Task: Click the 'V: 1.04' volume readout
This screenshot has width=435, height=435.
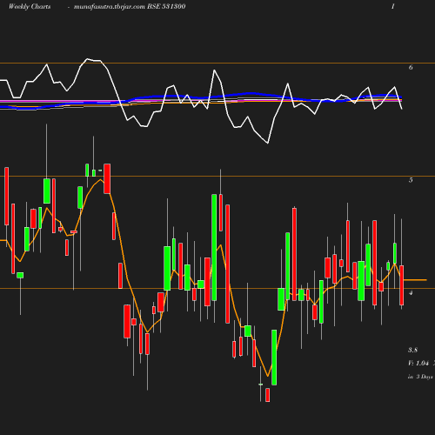Action: (418, 363)
